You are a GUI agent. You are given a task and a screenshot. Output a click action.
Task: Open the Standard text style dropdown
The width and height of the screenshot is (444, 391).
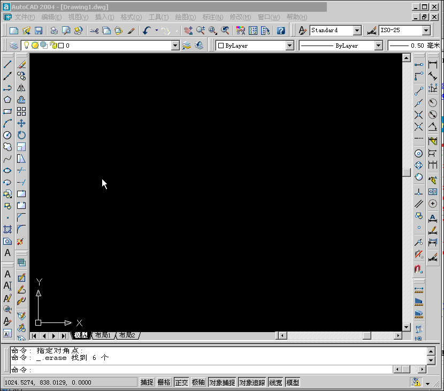(x=357, y=31)
